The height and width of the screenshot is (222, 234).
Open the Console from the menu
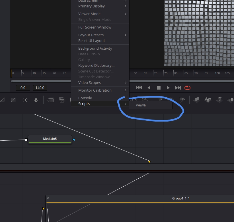(100, 98)
